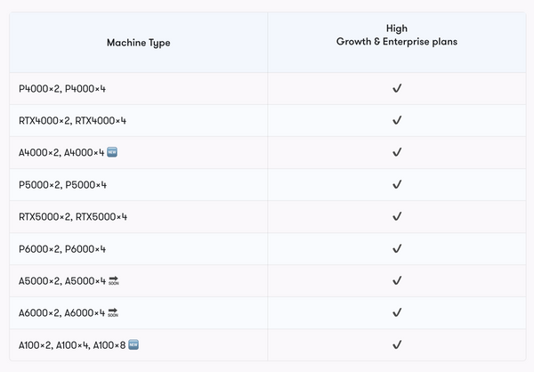Select the checkmark in the A5000 row
Viewport: 534px width, 372px height.
397,280
